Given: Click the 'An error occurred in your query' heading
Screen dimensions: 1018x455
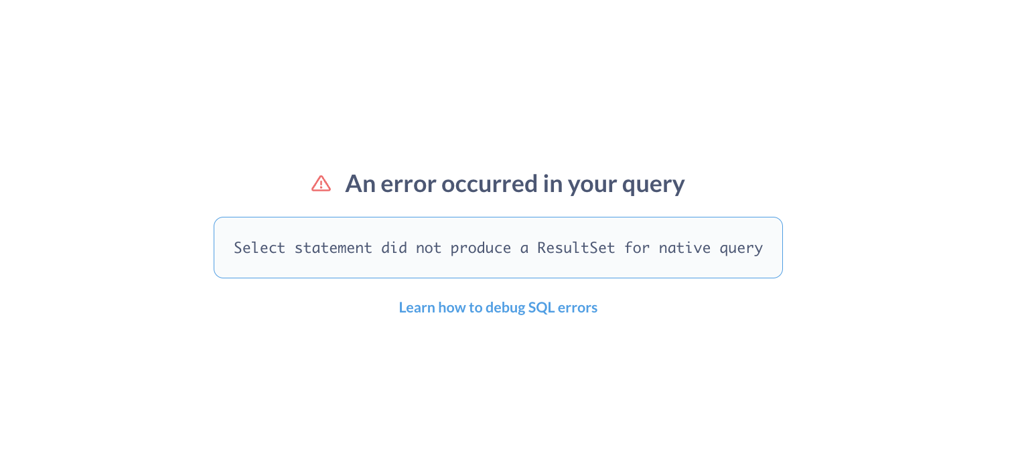Looking at the screenshot, I should 514,183.
